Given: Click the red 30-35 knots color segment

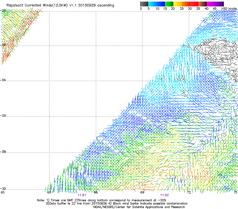Looking at the screenshot, I should click(194, 4).
